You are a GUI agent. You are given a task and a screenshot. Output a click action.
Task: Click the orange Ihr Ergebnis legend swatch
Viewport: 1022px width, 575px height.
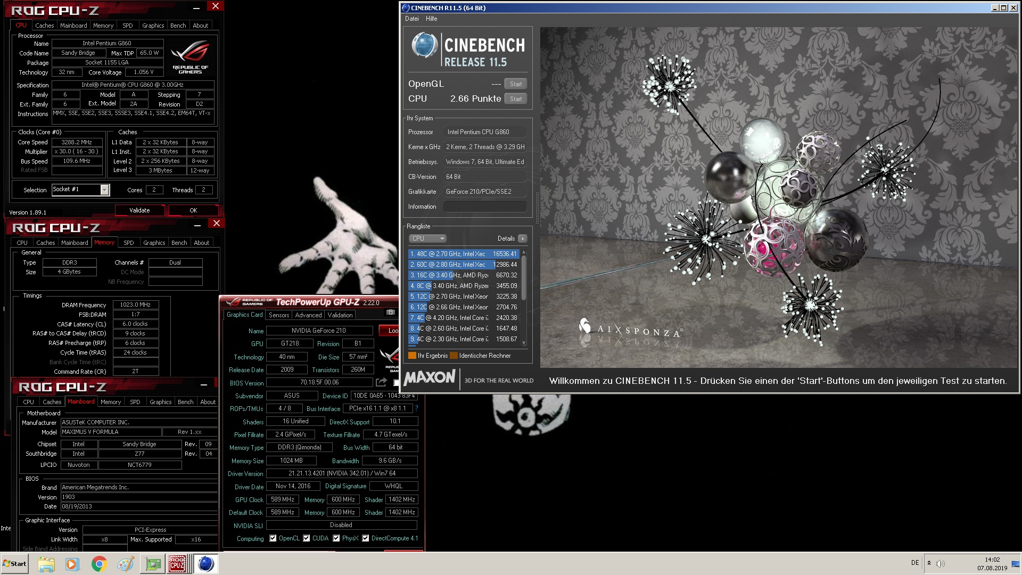tap(412, 356)
